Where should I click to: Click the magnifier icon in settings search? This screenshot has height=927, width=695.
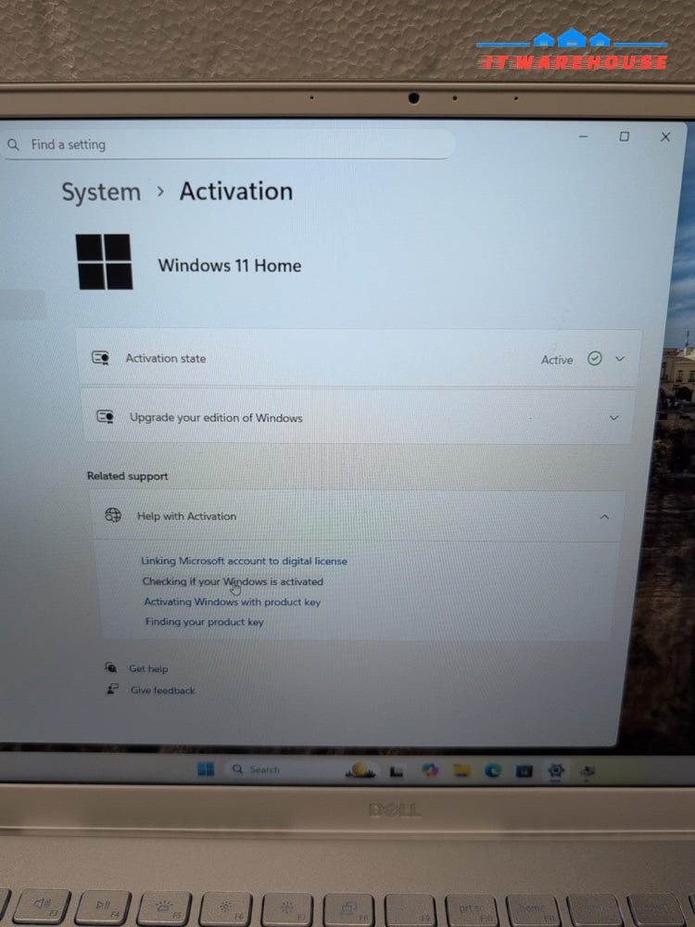[13, 145]
